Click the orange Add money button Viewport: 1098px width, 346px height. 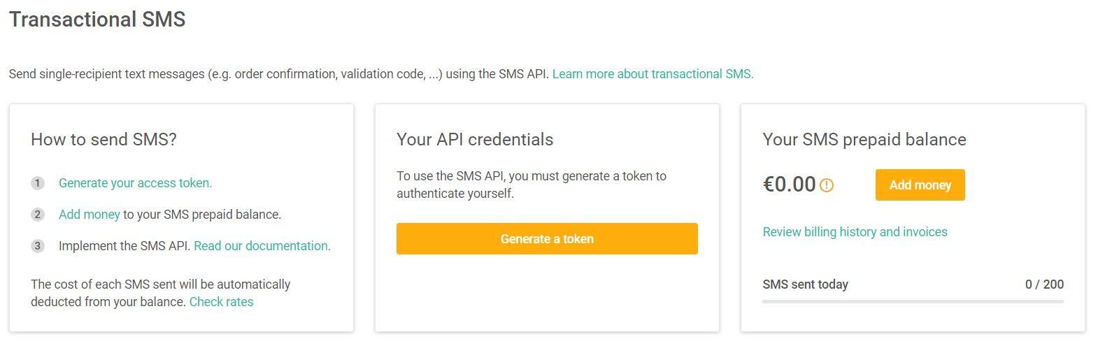(x=920, y=185)
